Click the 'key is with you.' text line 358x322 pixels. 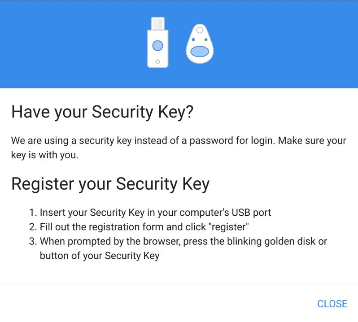pos(45,155)
